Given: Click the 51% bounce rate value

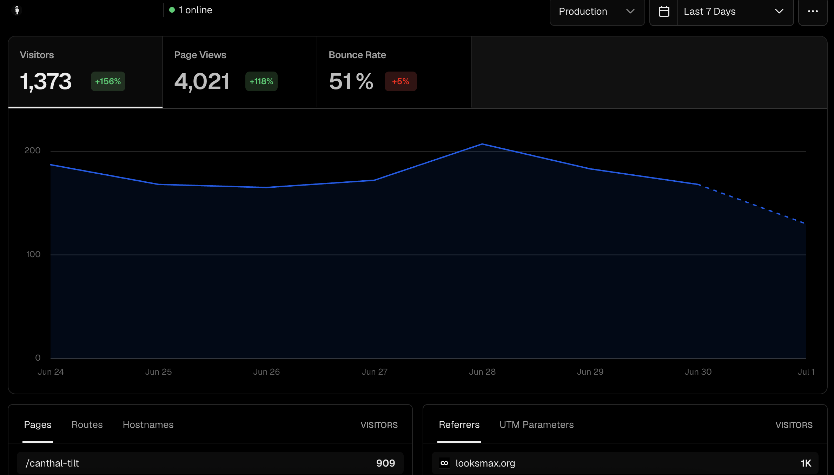Looking at the screenshot, I should [351, 81].
